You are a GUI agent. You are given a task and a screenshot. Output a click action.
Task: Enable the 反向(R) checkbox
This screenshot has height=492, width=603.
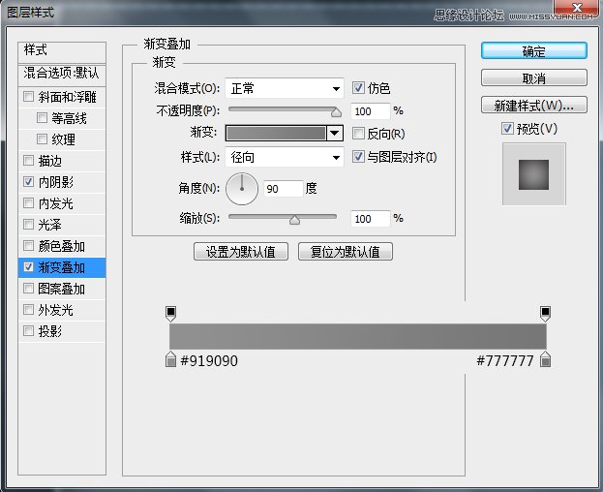click(x=358, y=134)
